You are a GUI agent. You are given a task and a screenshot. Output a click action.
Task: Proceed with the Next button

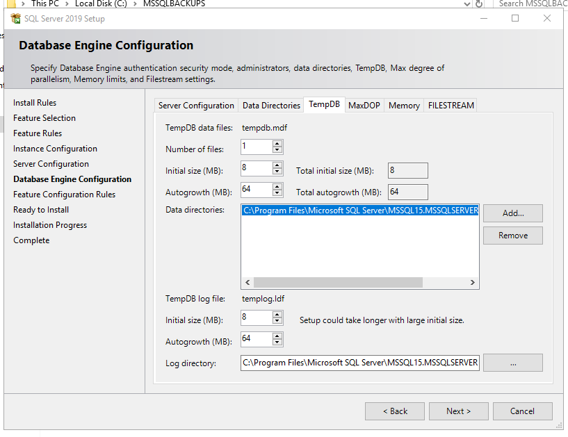[459, 411]
